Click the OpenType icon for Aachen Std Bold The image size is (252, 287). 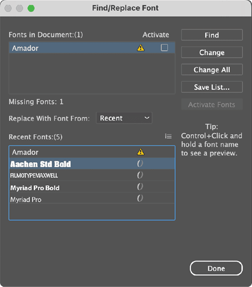(140, 163)
